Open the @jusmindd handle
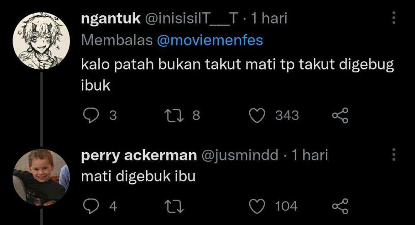Image resolution: width=415 pixels, height=225 pixels. 240,155
